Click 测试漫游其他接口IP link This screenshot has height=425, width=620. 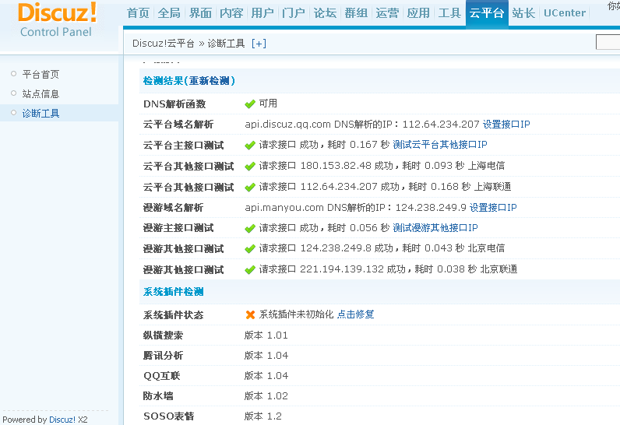pyautogui.click(x=435, y=228)
